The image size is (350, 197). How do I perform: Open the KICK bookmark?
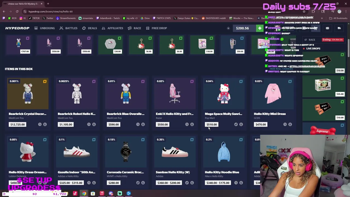12,18
